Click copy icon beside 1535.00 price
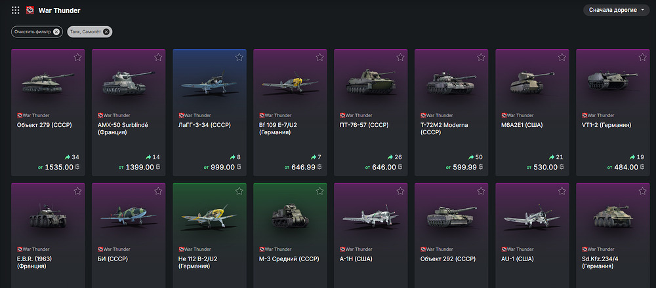The height and width of the screenshot is (288, 656). pos(77,168)
